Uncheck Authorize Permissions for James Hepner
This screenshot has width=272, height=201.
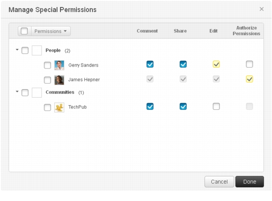pos(249,79)
